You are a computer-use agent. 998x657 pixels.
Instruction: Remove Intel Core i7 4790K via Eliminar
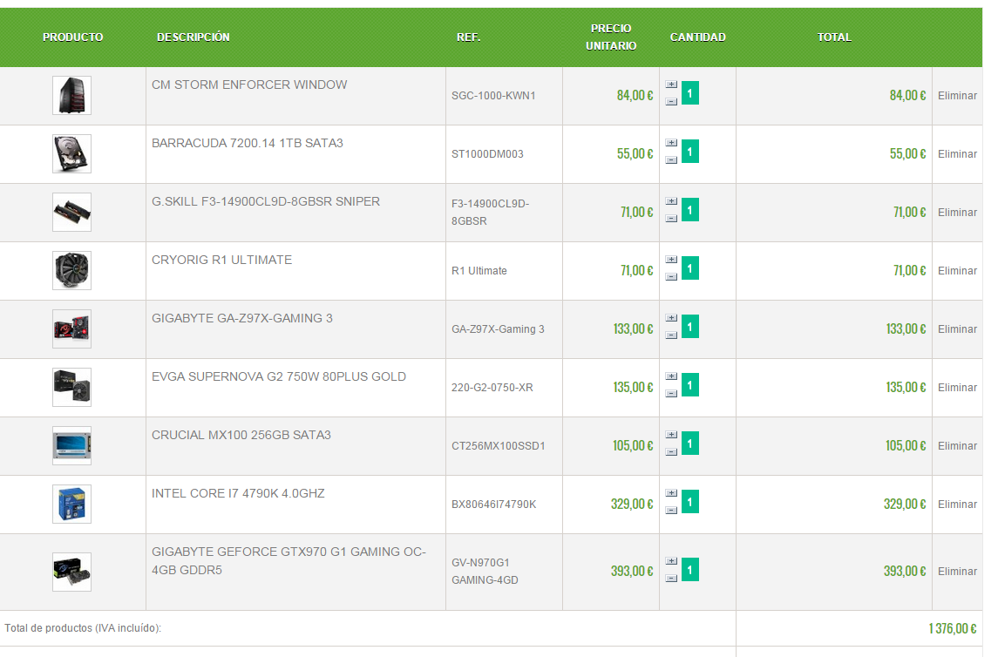pyautogui.click(x=957, y=505)
